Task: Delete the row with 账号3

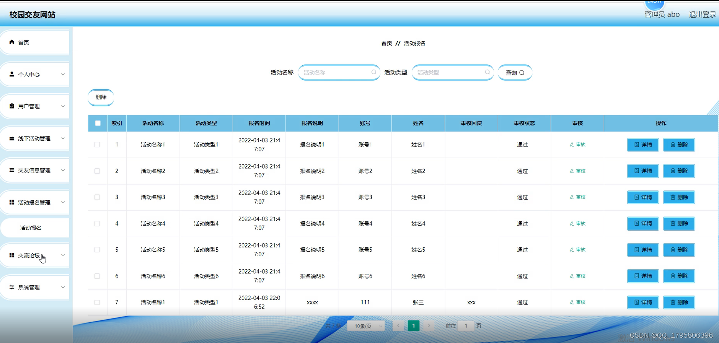Action: [x=679, y=197]
